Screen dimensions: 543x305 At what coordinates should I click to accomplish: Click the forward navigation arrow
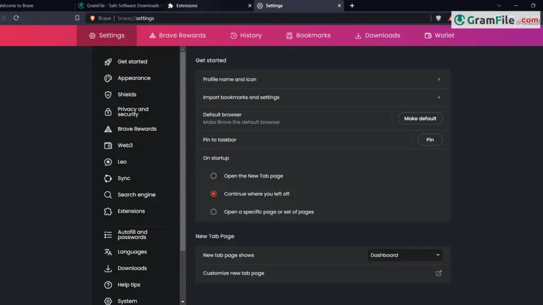tap(4, 18)
